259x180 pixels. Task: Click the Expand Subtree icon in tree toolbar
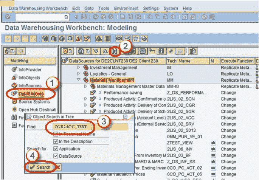pyautogui.click(x=96, y=51)
